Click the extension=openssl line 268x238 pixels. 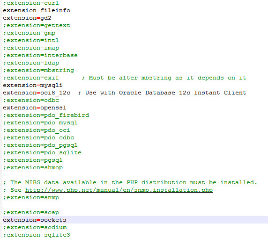pos(35,108)
